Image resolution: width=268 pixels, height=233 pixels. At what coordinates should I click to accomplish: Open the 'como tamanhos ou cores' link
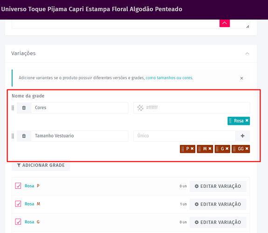(x=169, y=78)
